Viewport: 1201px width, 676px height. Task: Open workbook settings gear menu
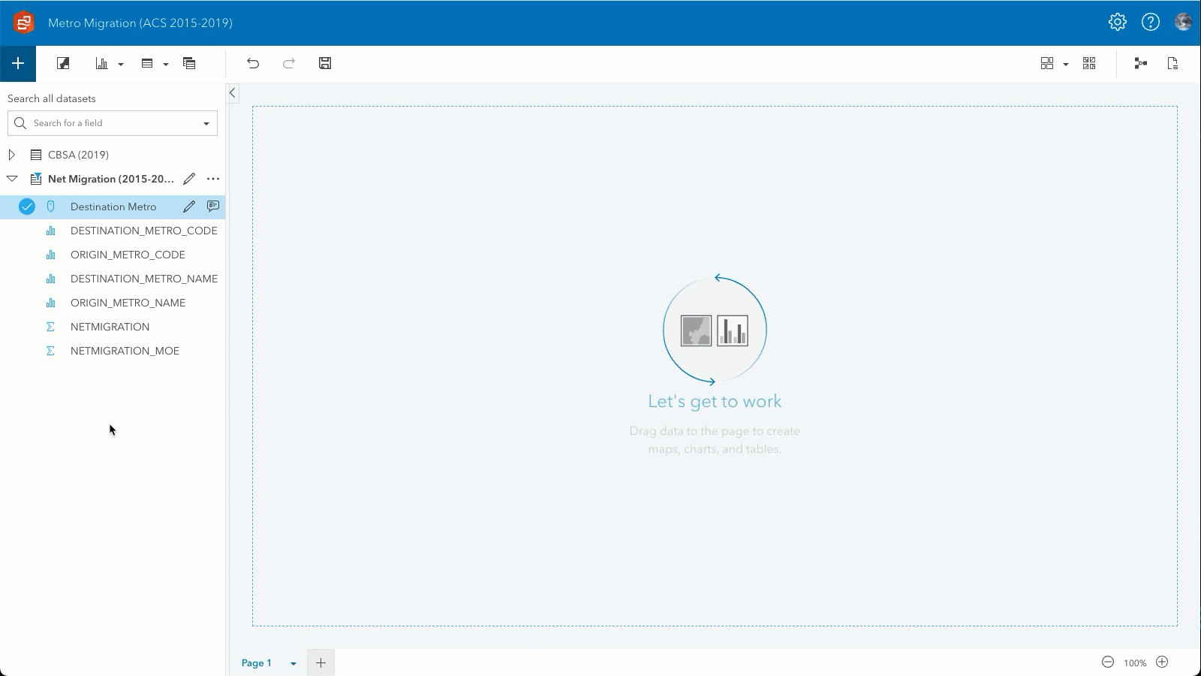[x=1117, y=22]
